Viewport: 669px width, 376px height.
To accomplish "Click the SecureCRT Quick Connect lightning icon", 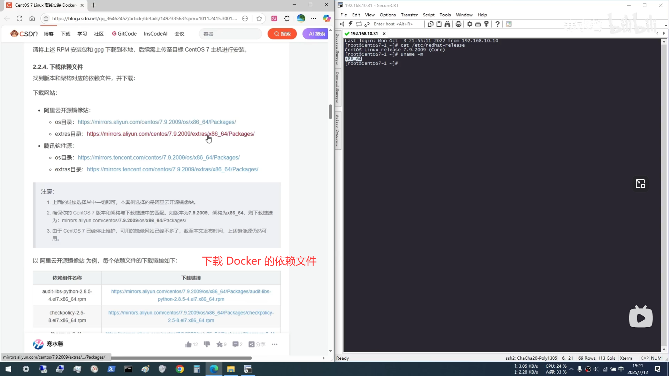I will click(x=350, y=24).
